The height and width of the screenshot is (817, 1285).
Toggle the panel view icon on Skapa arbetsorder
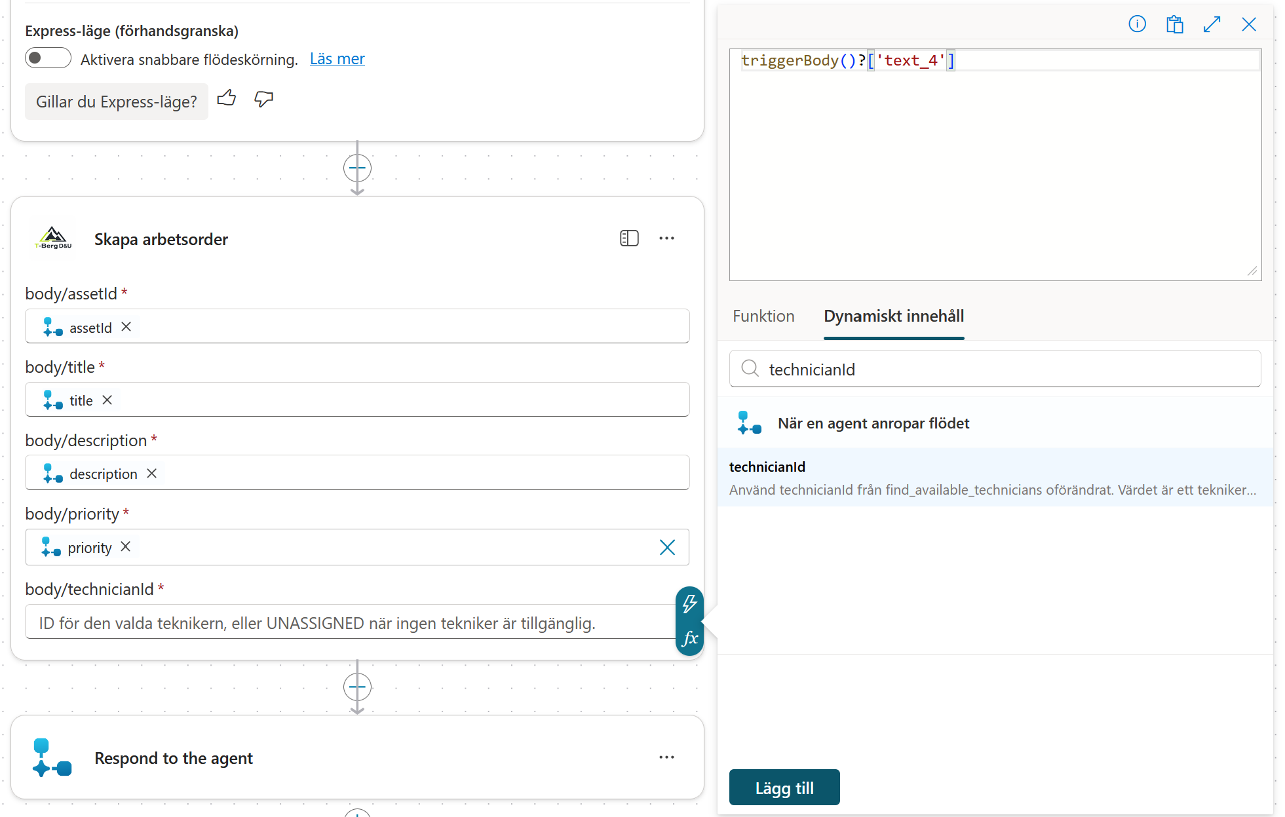pyautogui.click(x=629, y=238)
